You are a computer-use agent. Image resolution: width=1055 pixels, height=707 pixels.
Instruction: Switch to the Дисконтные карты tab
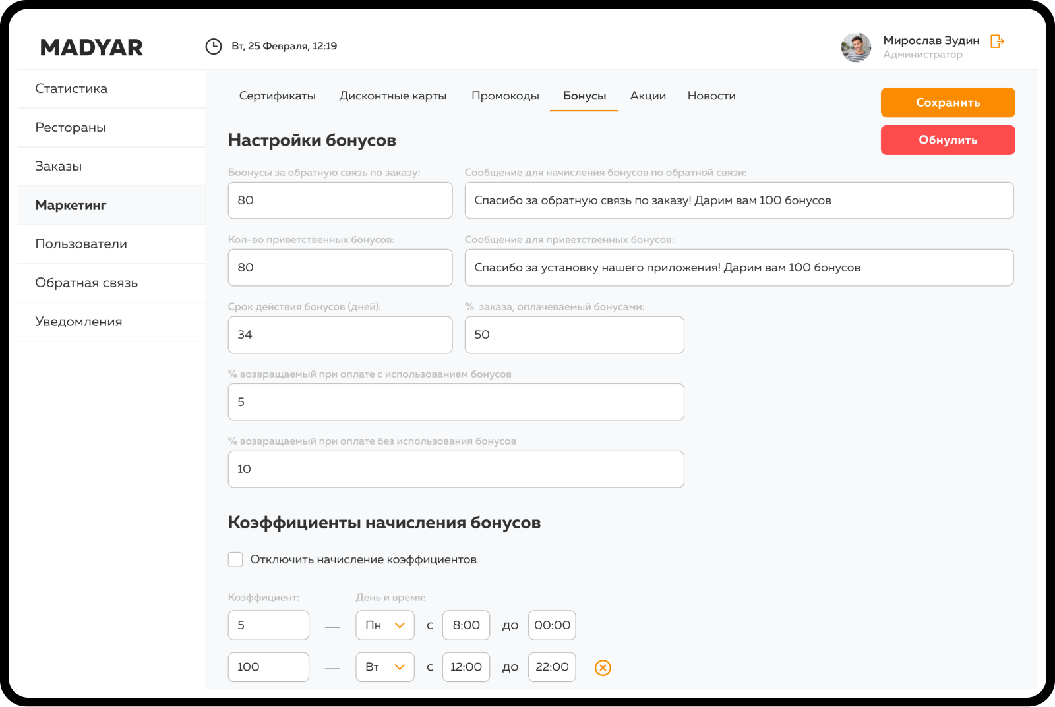(393, 96)
